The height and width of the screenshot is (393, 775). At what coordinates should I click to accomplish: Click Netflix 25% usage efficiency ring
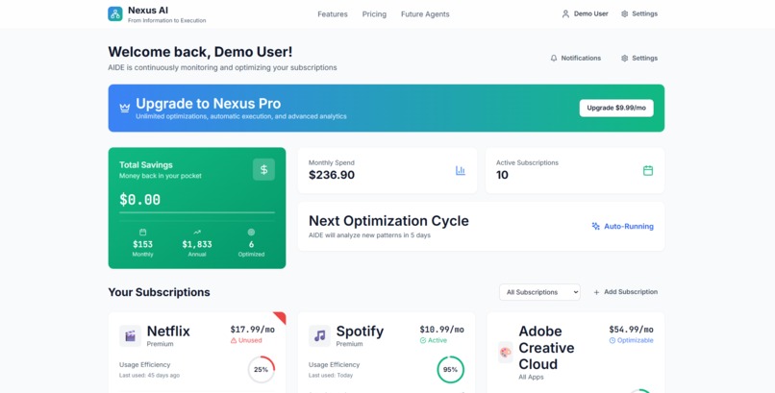pyautogui.click(x=261, y=369)
